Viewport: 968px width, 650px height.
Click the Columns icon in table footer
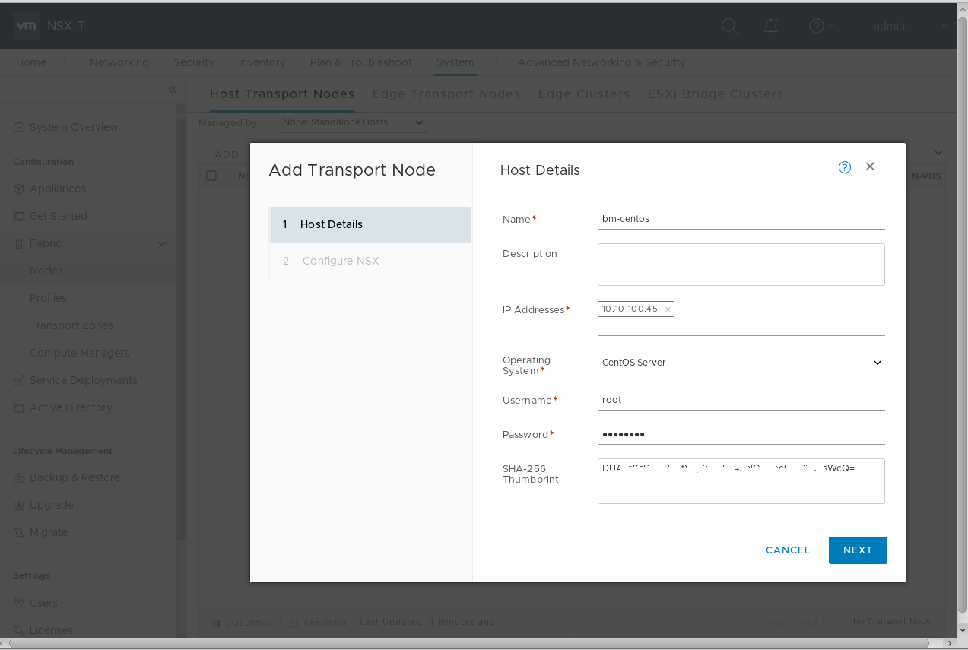(216, 623)
